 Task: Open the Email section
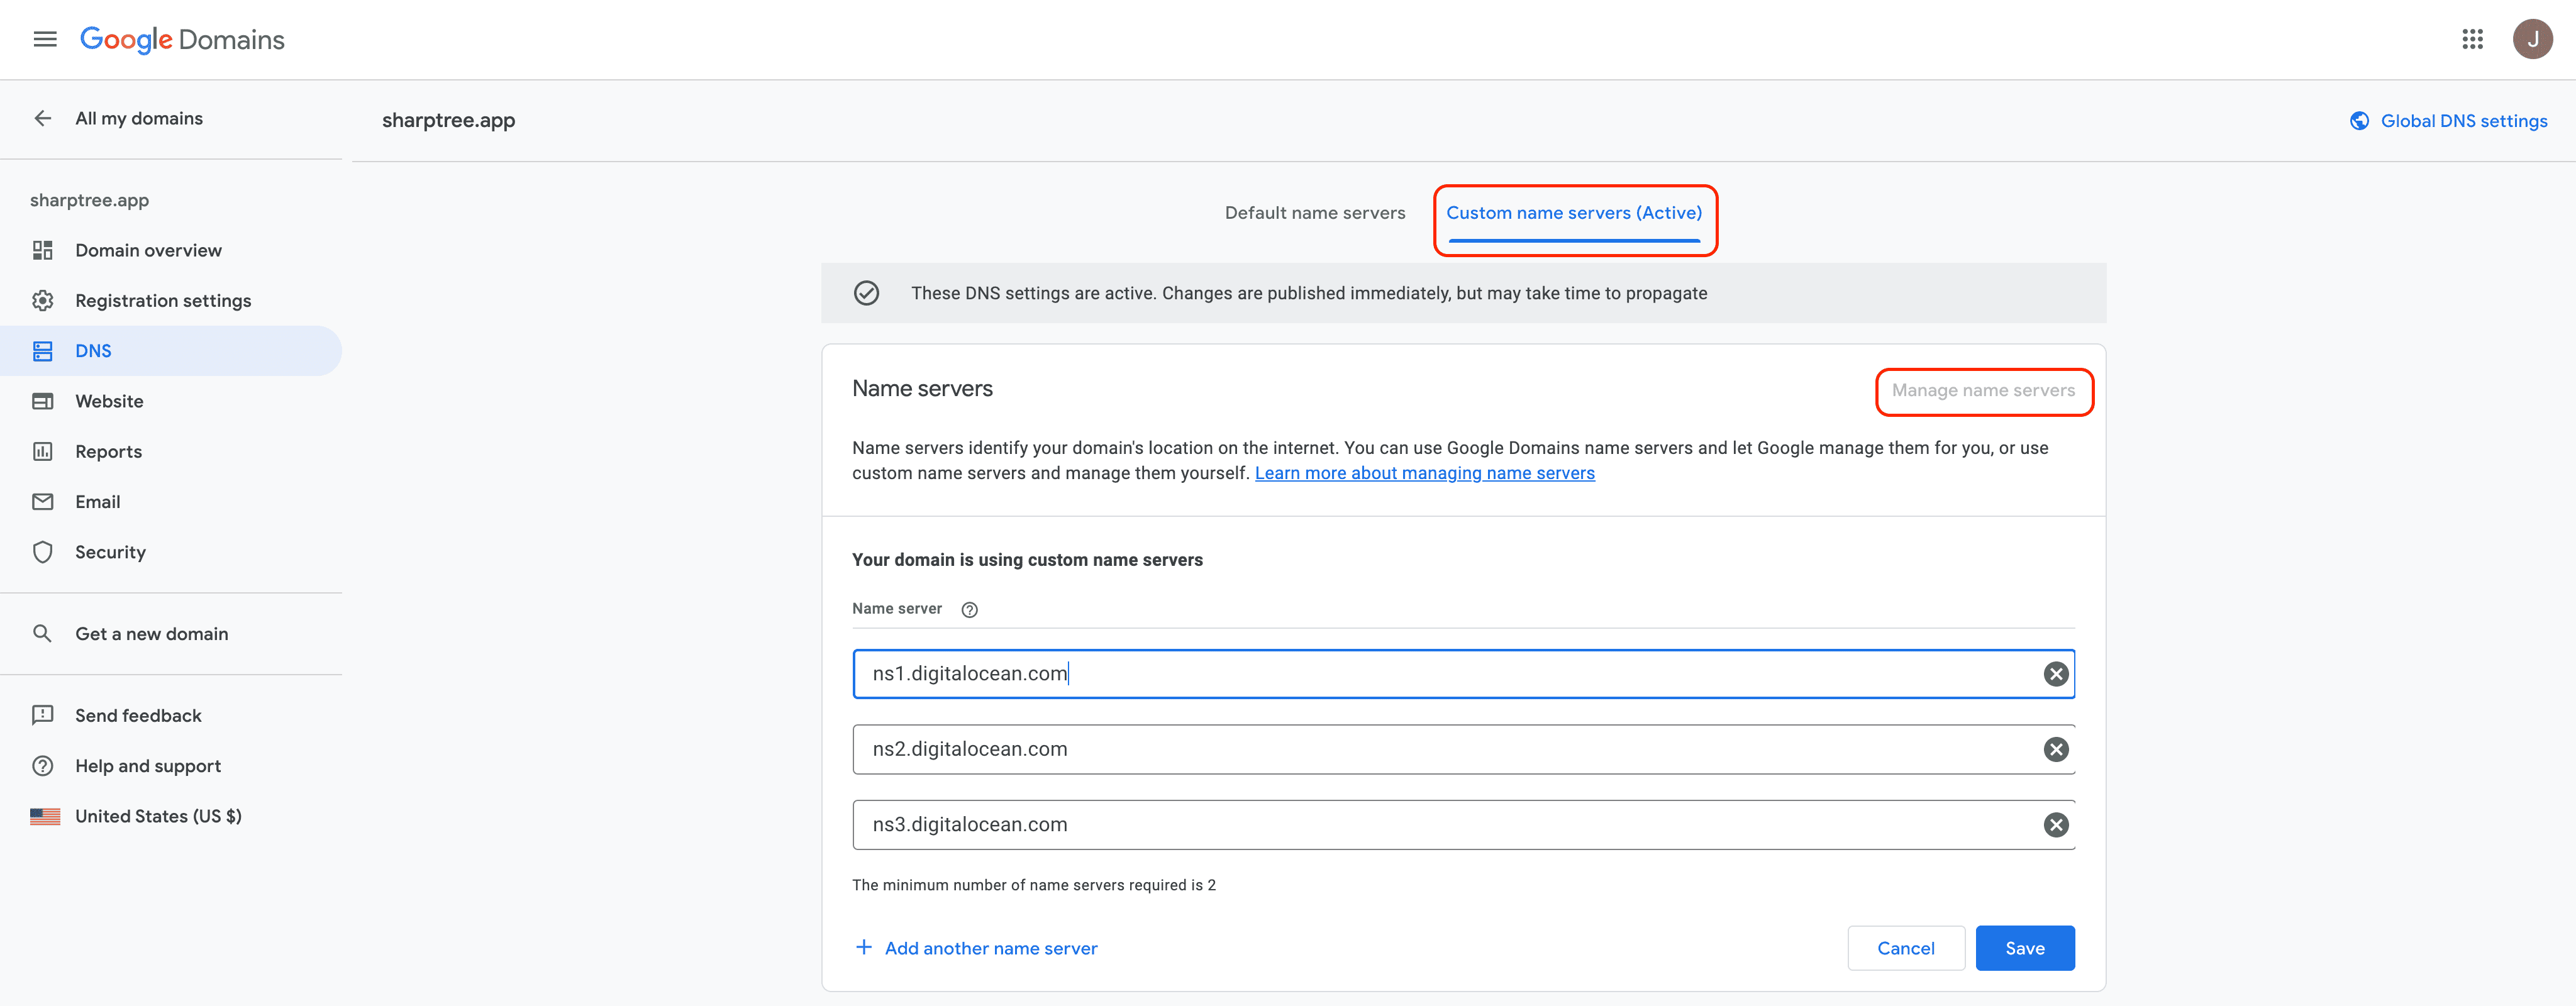171,502
